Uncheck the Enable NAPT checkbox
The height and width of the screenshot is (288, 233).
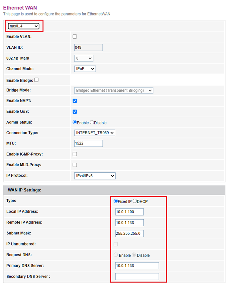click(75, 101)
